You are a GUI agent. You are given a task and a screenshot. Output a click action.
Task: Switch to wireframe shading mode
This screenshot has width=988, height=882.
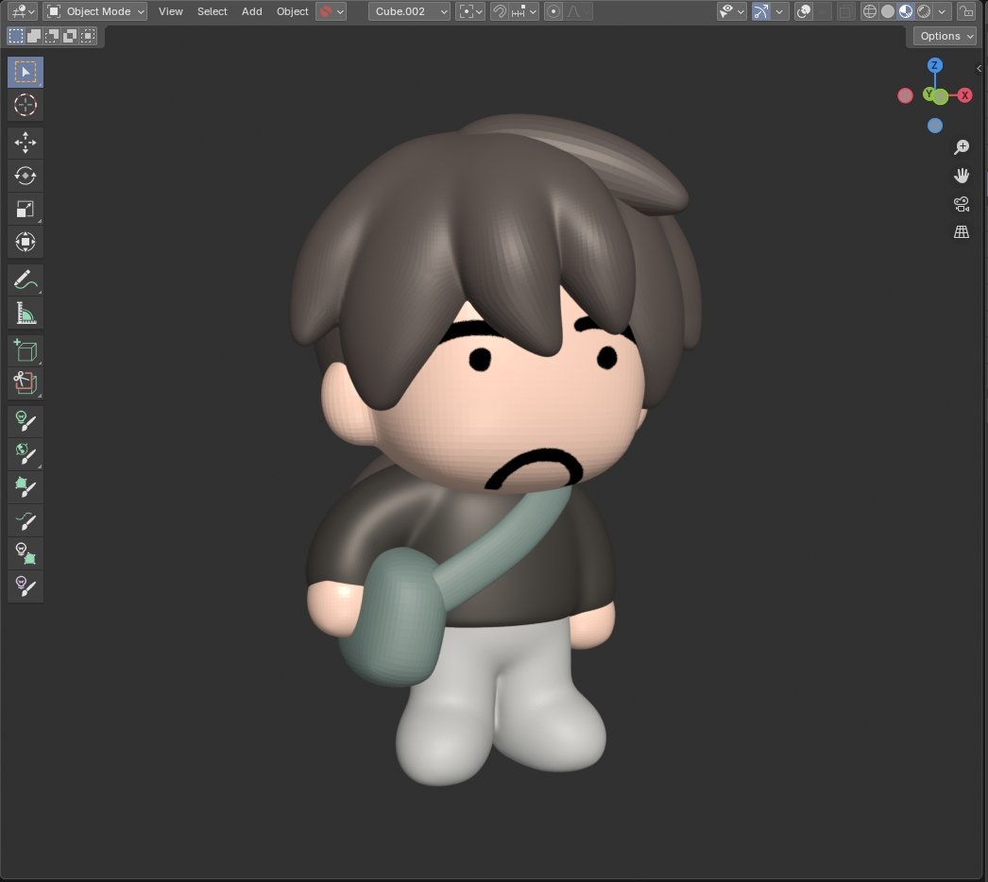tap(870, 11)
